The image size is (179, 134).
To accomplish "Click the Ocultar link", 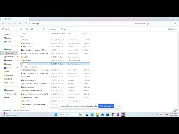I will [118, 106].
